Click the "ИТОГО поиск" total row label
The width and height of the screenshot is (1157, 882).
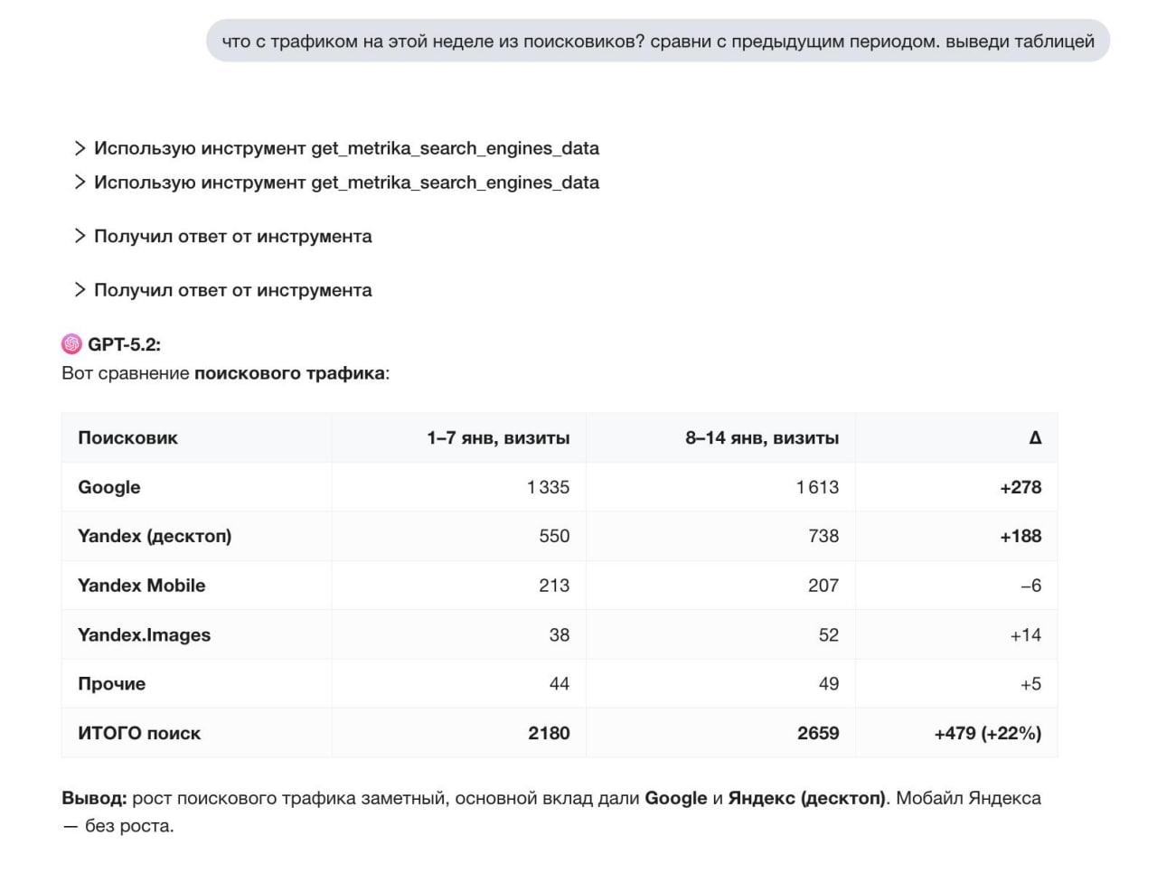point(139,734)
